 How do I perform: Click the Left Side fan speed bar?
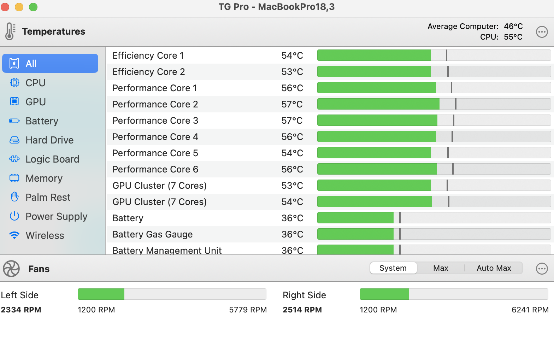point(172,294)
